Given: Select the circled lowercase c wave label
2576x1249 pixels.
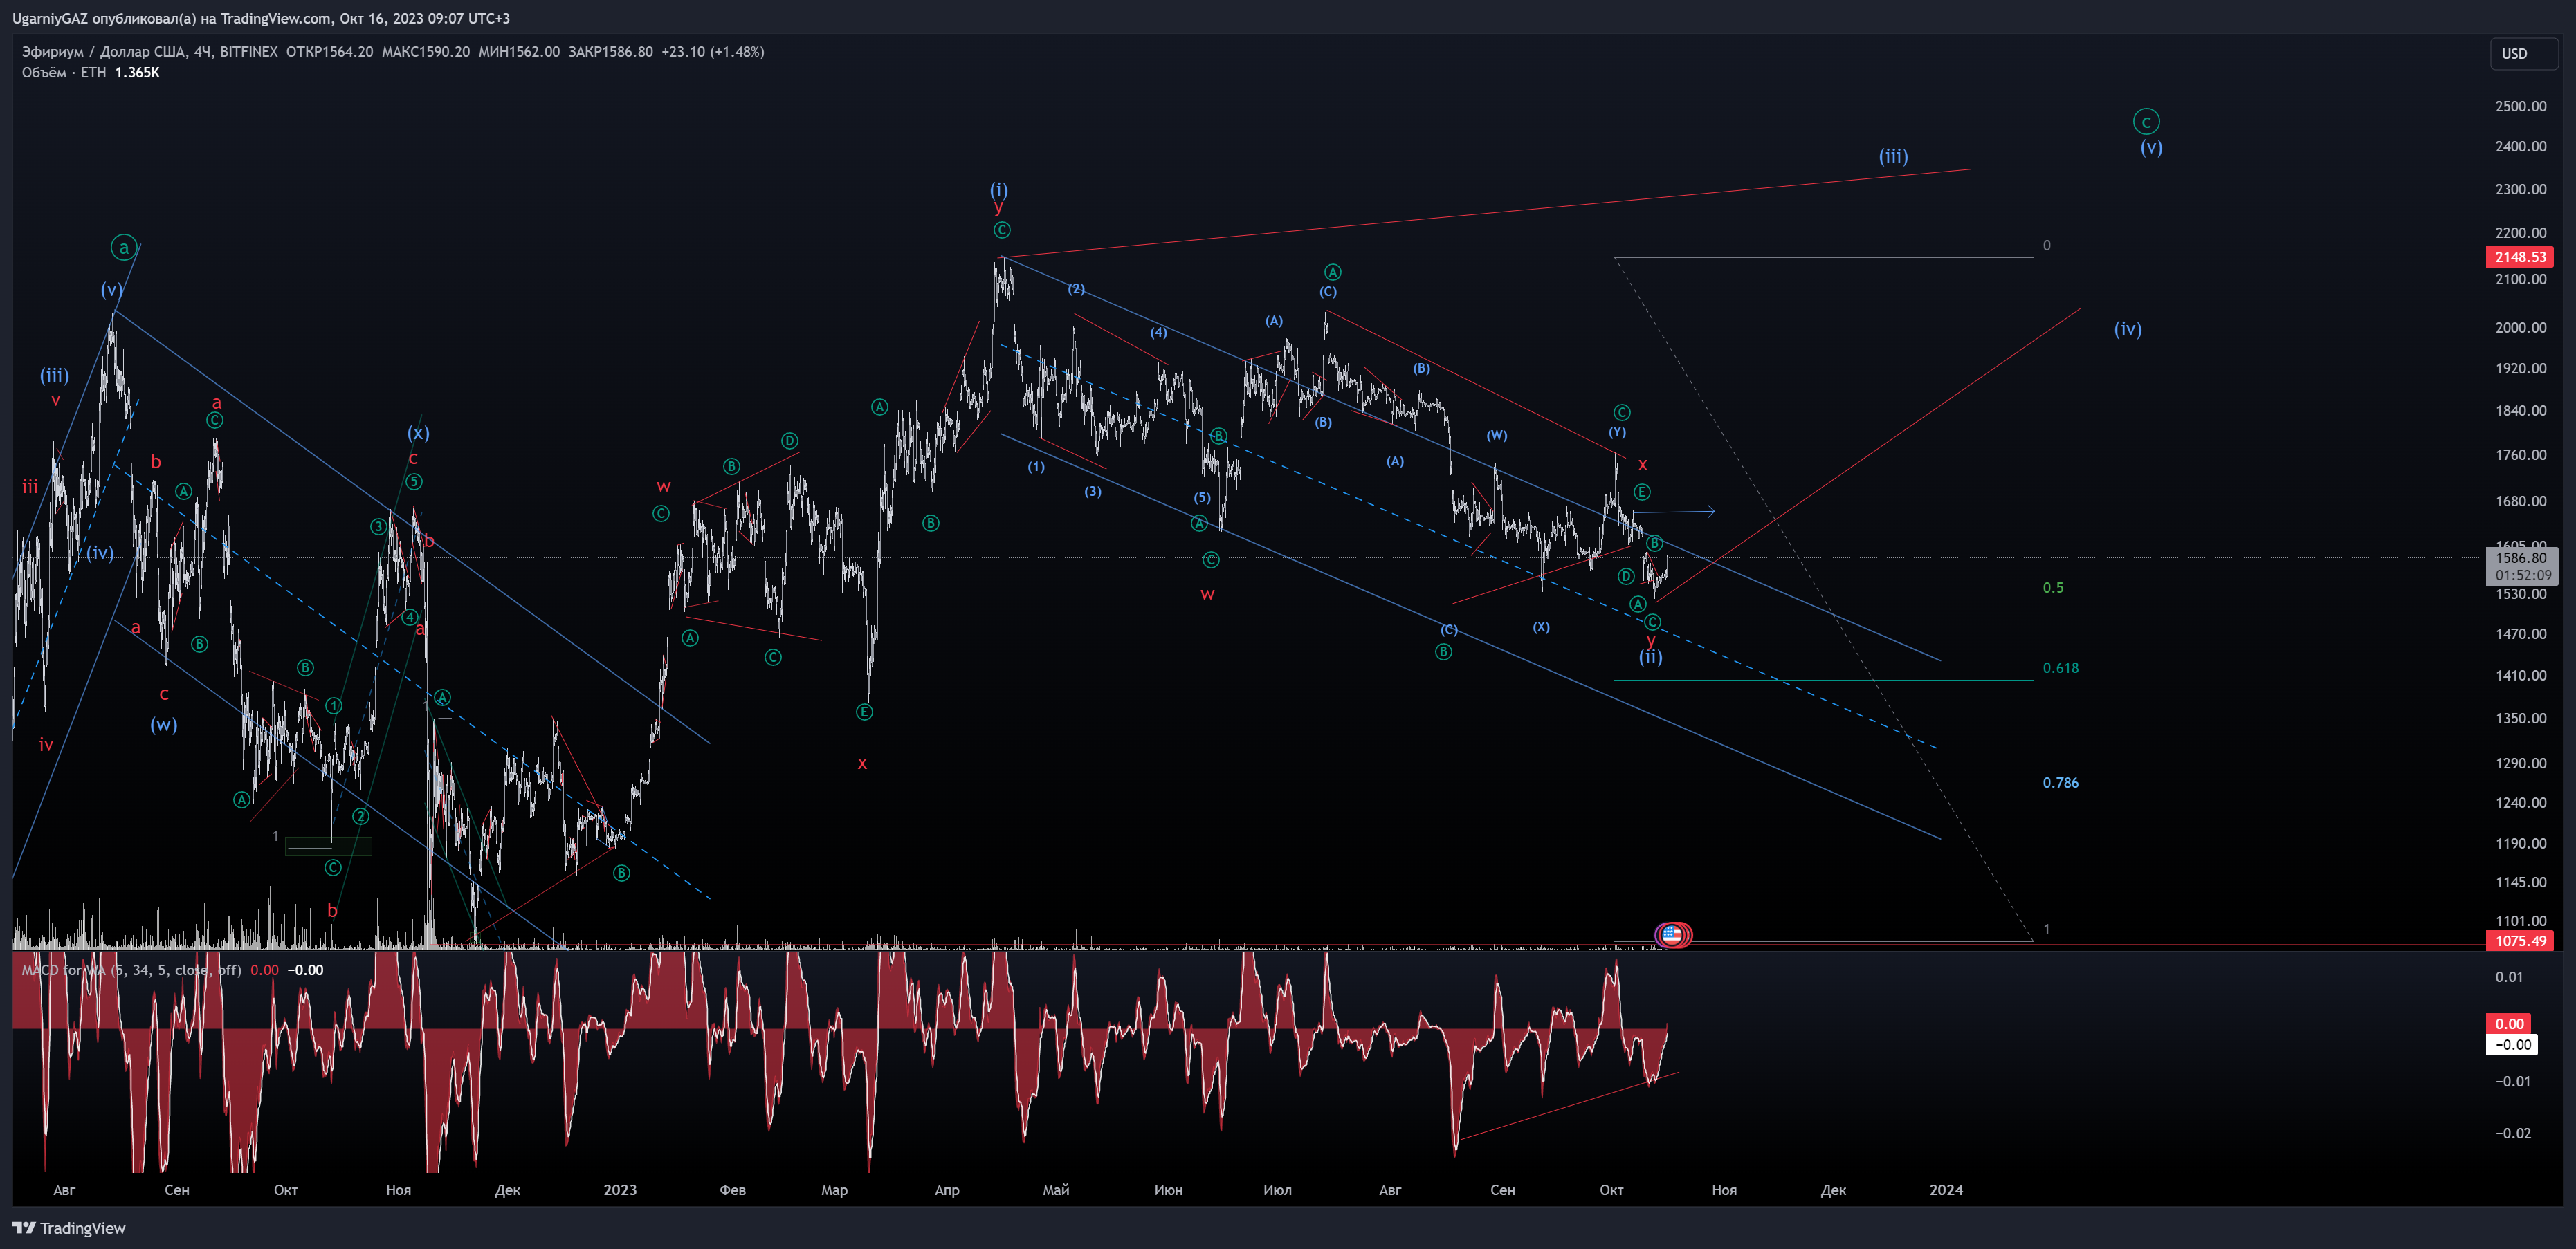Looking at the screenshot, I should pyautogui.click(x=2146, y=122).
